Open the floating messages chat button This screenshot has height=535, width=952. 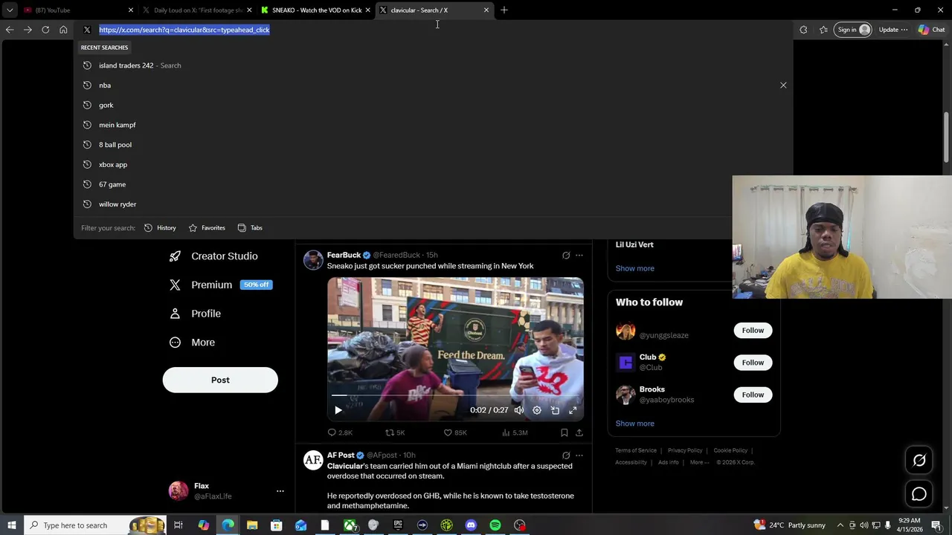919,494
